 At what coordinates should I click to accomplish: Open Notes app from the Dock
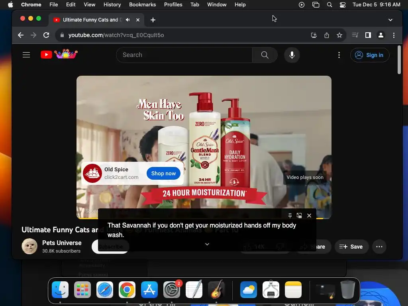click(293, 290)
